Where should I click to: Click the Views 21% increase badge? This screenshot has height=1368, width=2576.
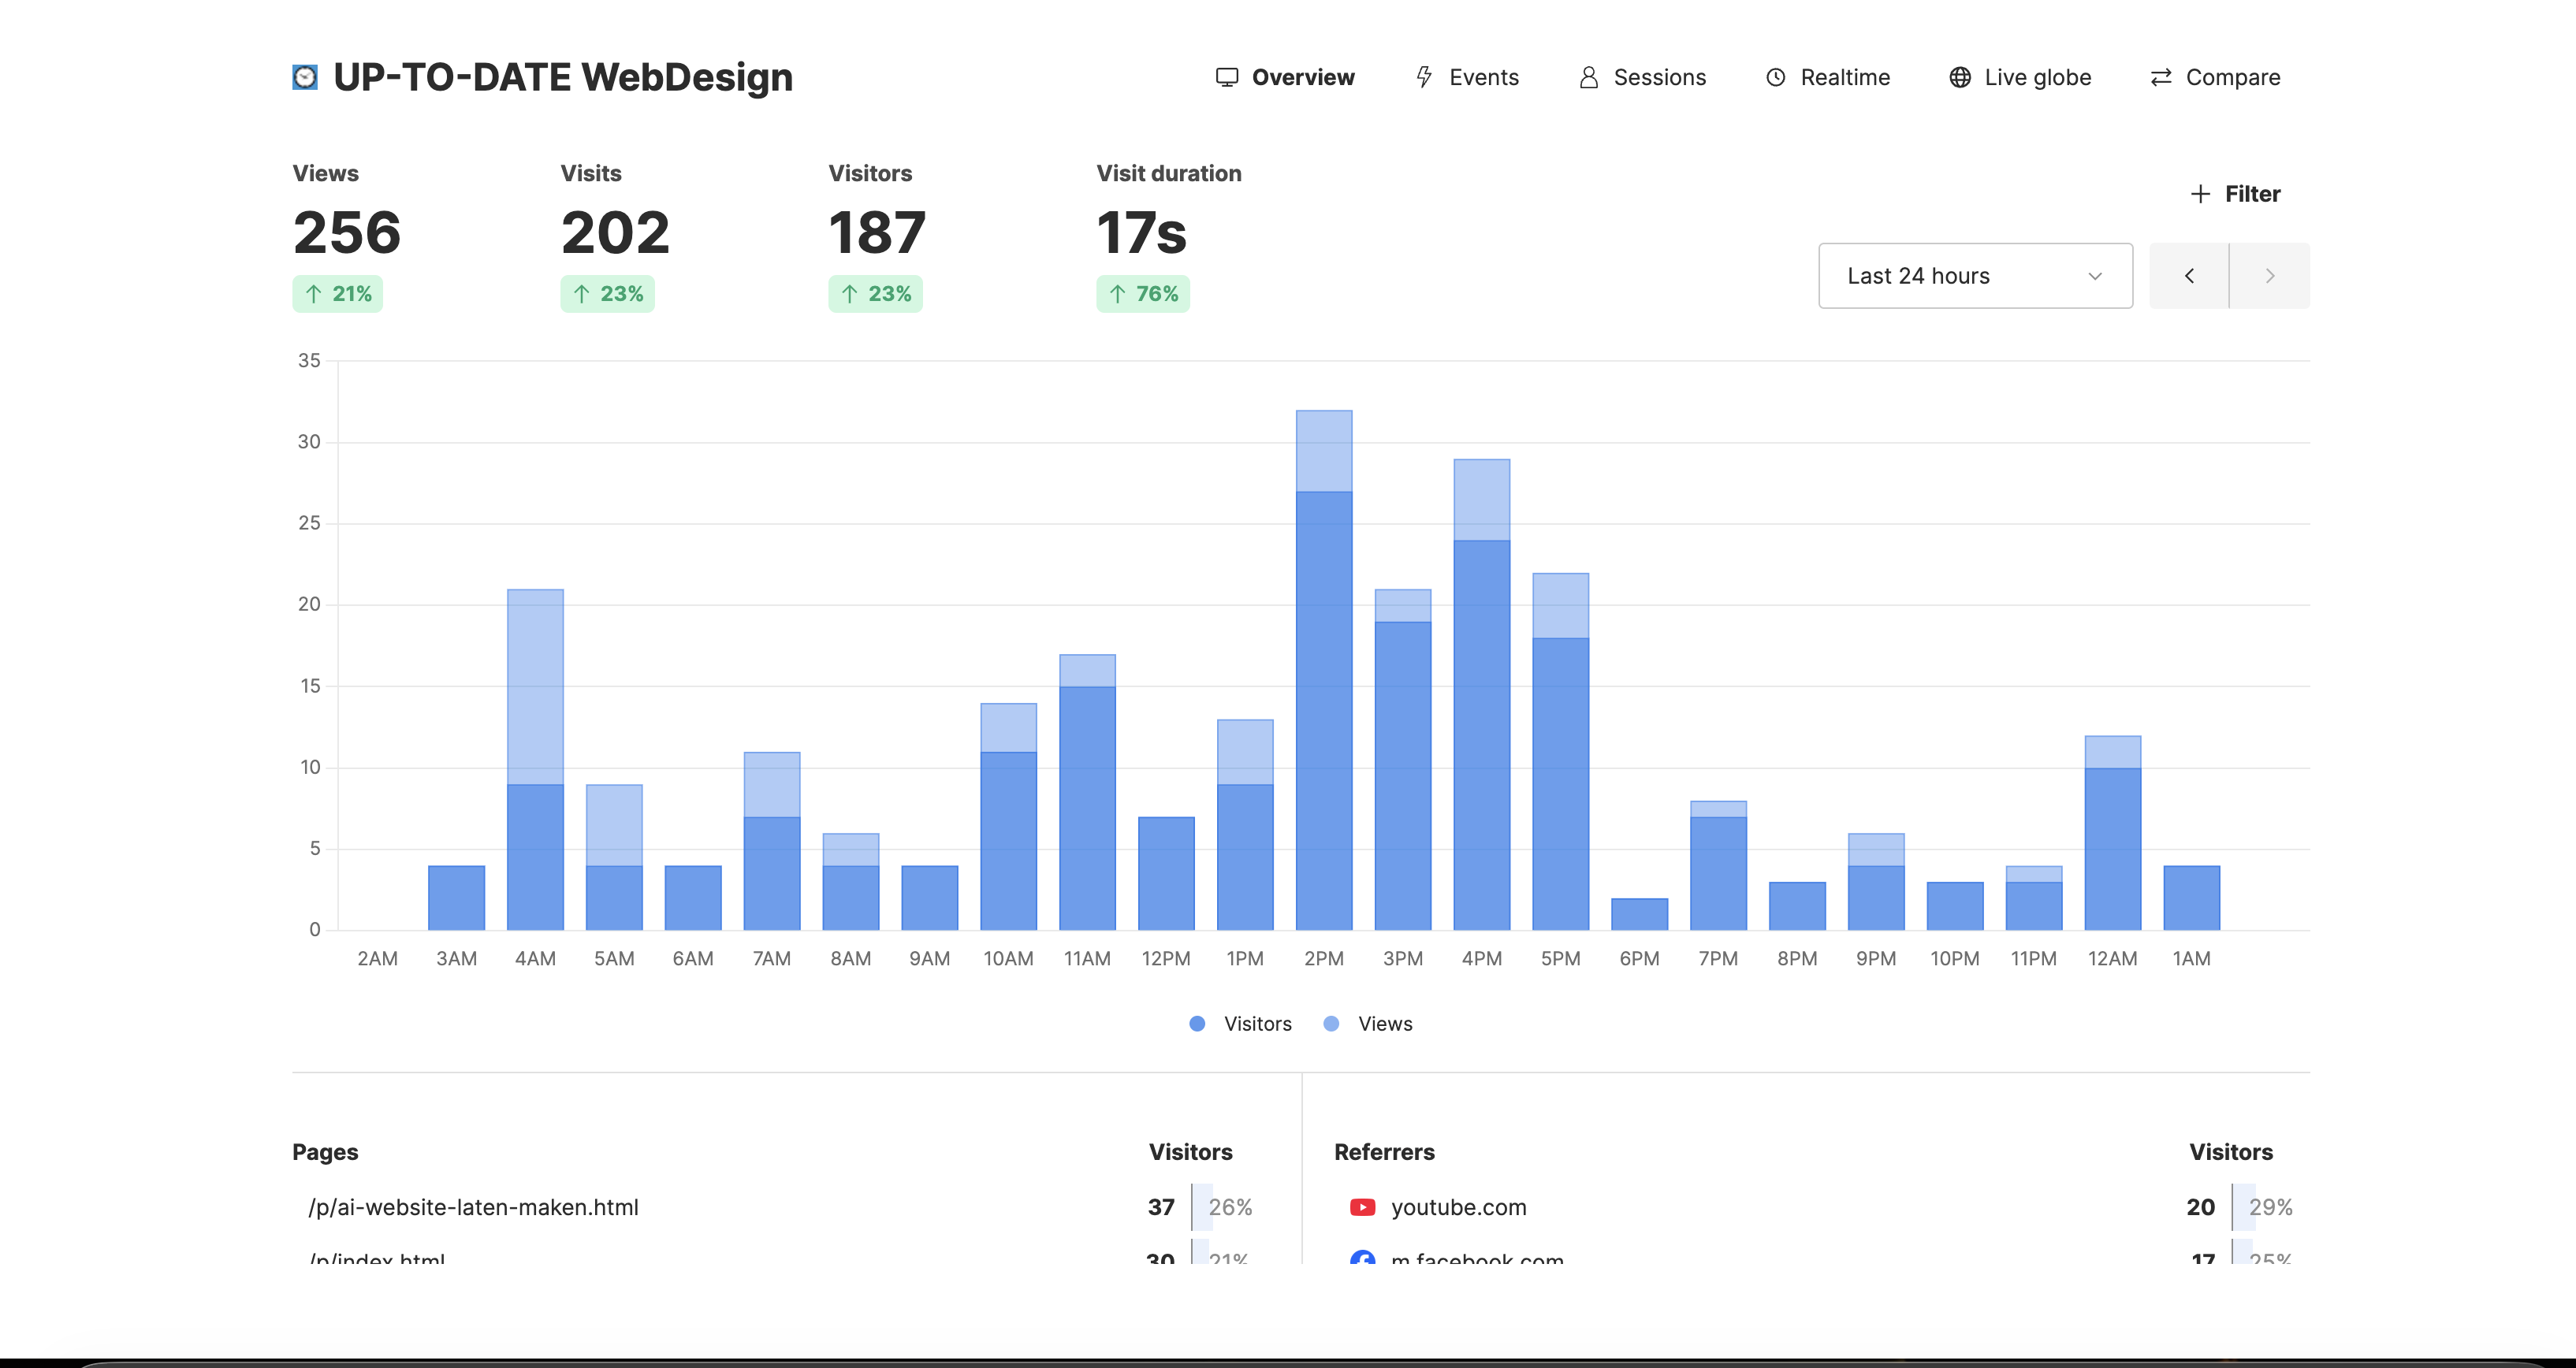[x=338, y=294]
